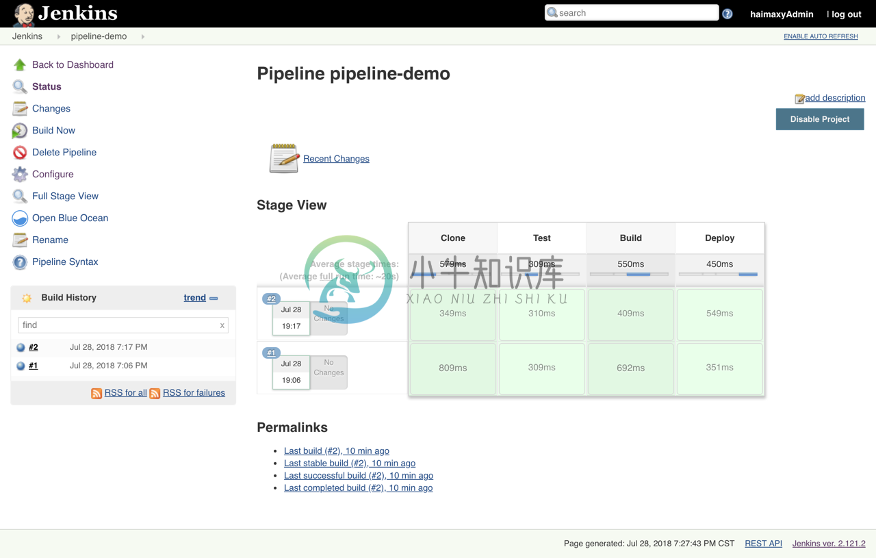Click the red Delete Pipeline icon
This screenshot has width=876, height=558.
coord(20,153)
